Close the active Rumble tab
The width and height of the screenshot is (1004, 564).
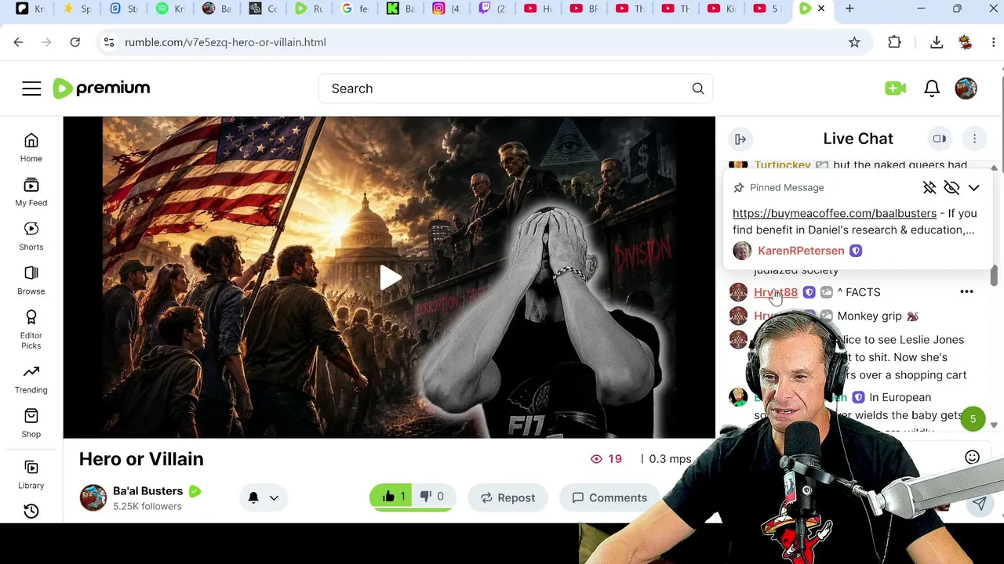(821, 9)
